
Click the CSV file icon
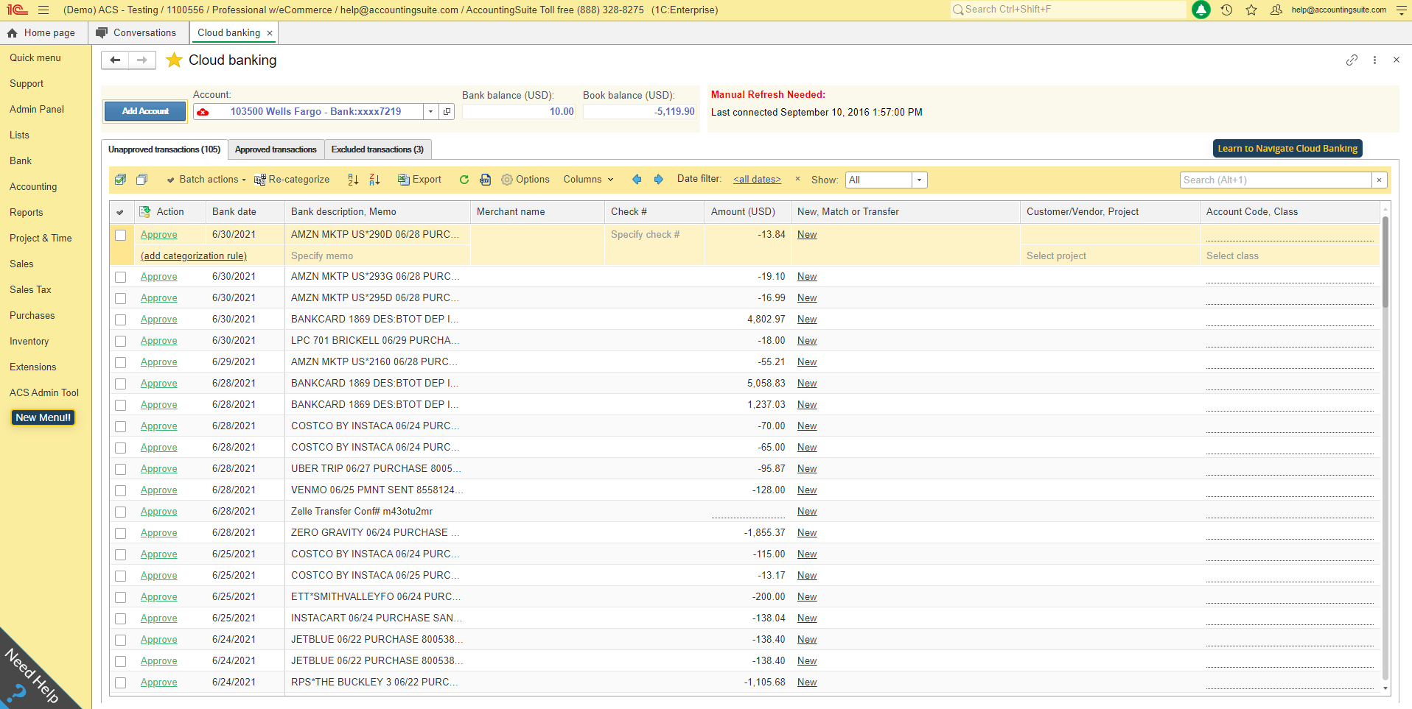485,180
